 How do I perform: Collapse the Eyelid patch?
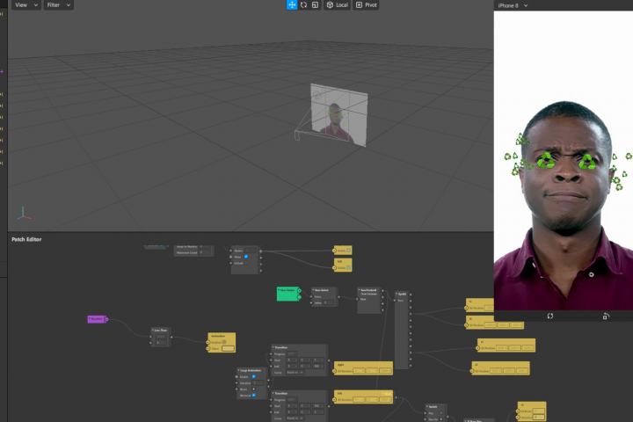397,294
